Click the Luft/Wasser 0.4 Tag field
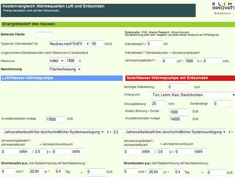 (59, 171)
